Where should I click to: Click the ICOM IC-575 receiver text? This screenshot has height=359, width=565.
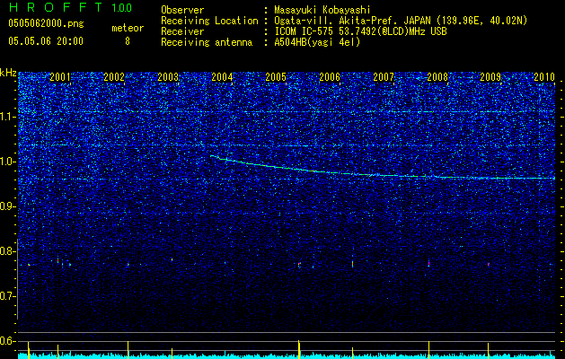[x=360, y=31]
